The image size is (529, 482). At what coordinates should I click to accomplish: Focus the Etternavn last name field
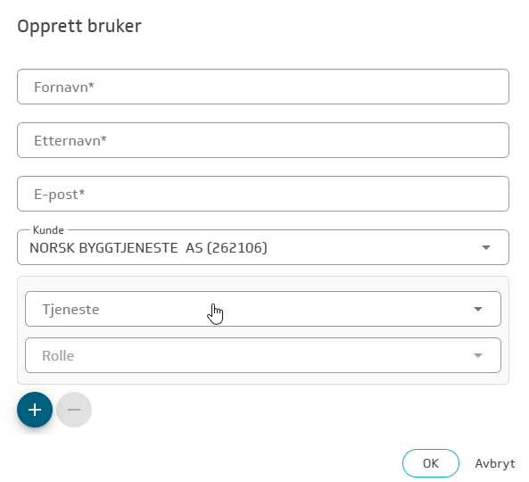[263, 140]
